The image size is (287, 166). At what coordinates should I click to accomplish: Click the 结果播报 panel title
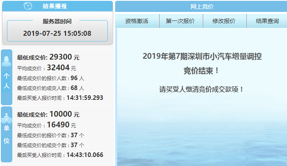click(55, 6)
